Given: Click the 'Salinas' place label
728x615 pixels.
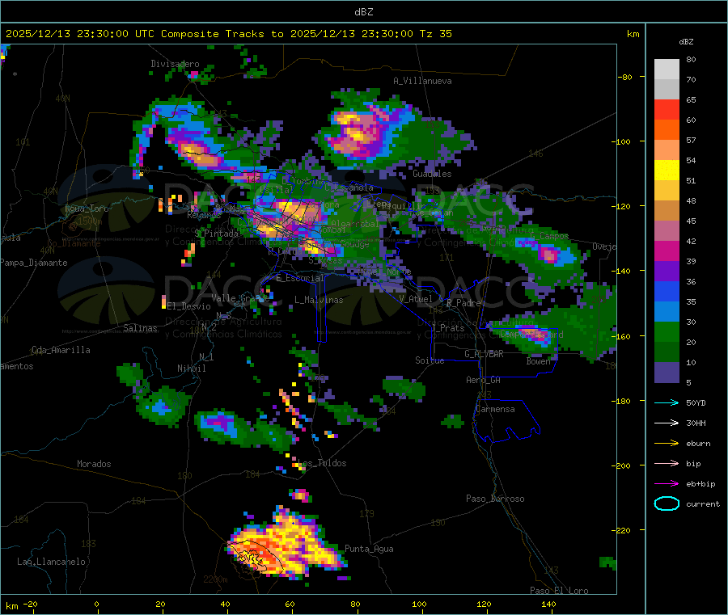Looking at the screenshot, I should pyautogui.click(x=140, y=328).
